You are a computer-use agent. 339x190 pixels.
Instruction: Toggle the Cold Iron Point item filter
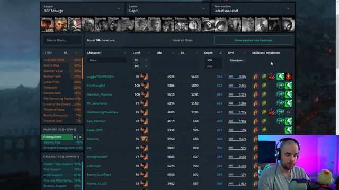click(x=62, y=60)
